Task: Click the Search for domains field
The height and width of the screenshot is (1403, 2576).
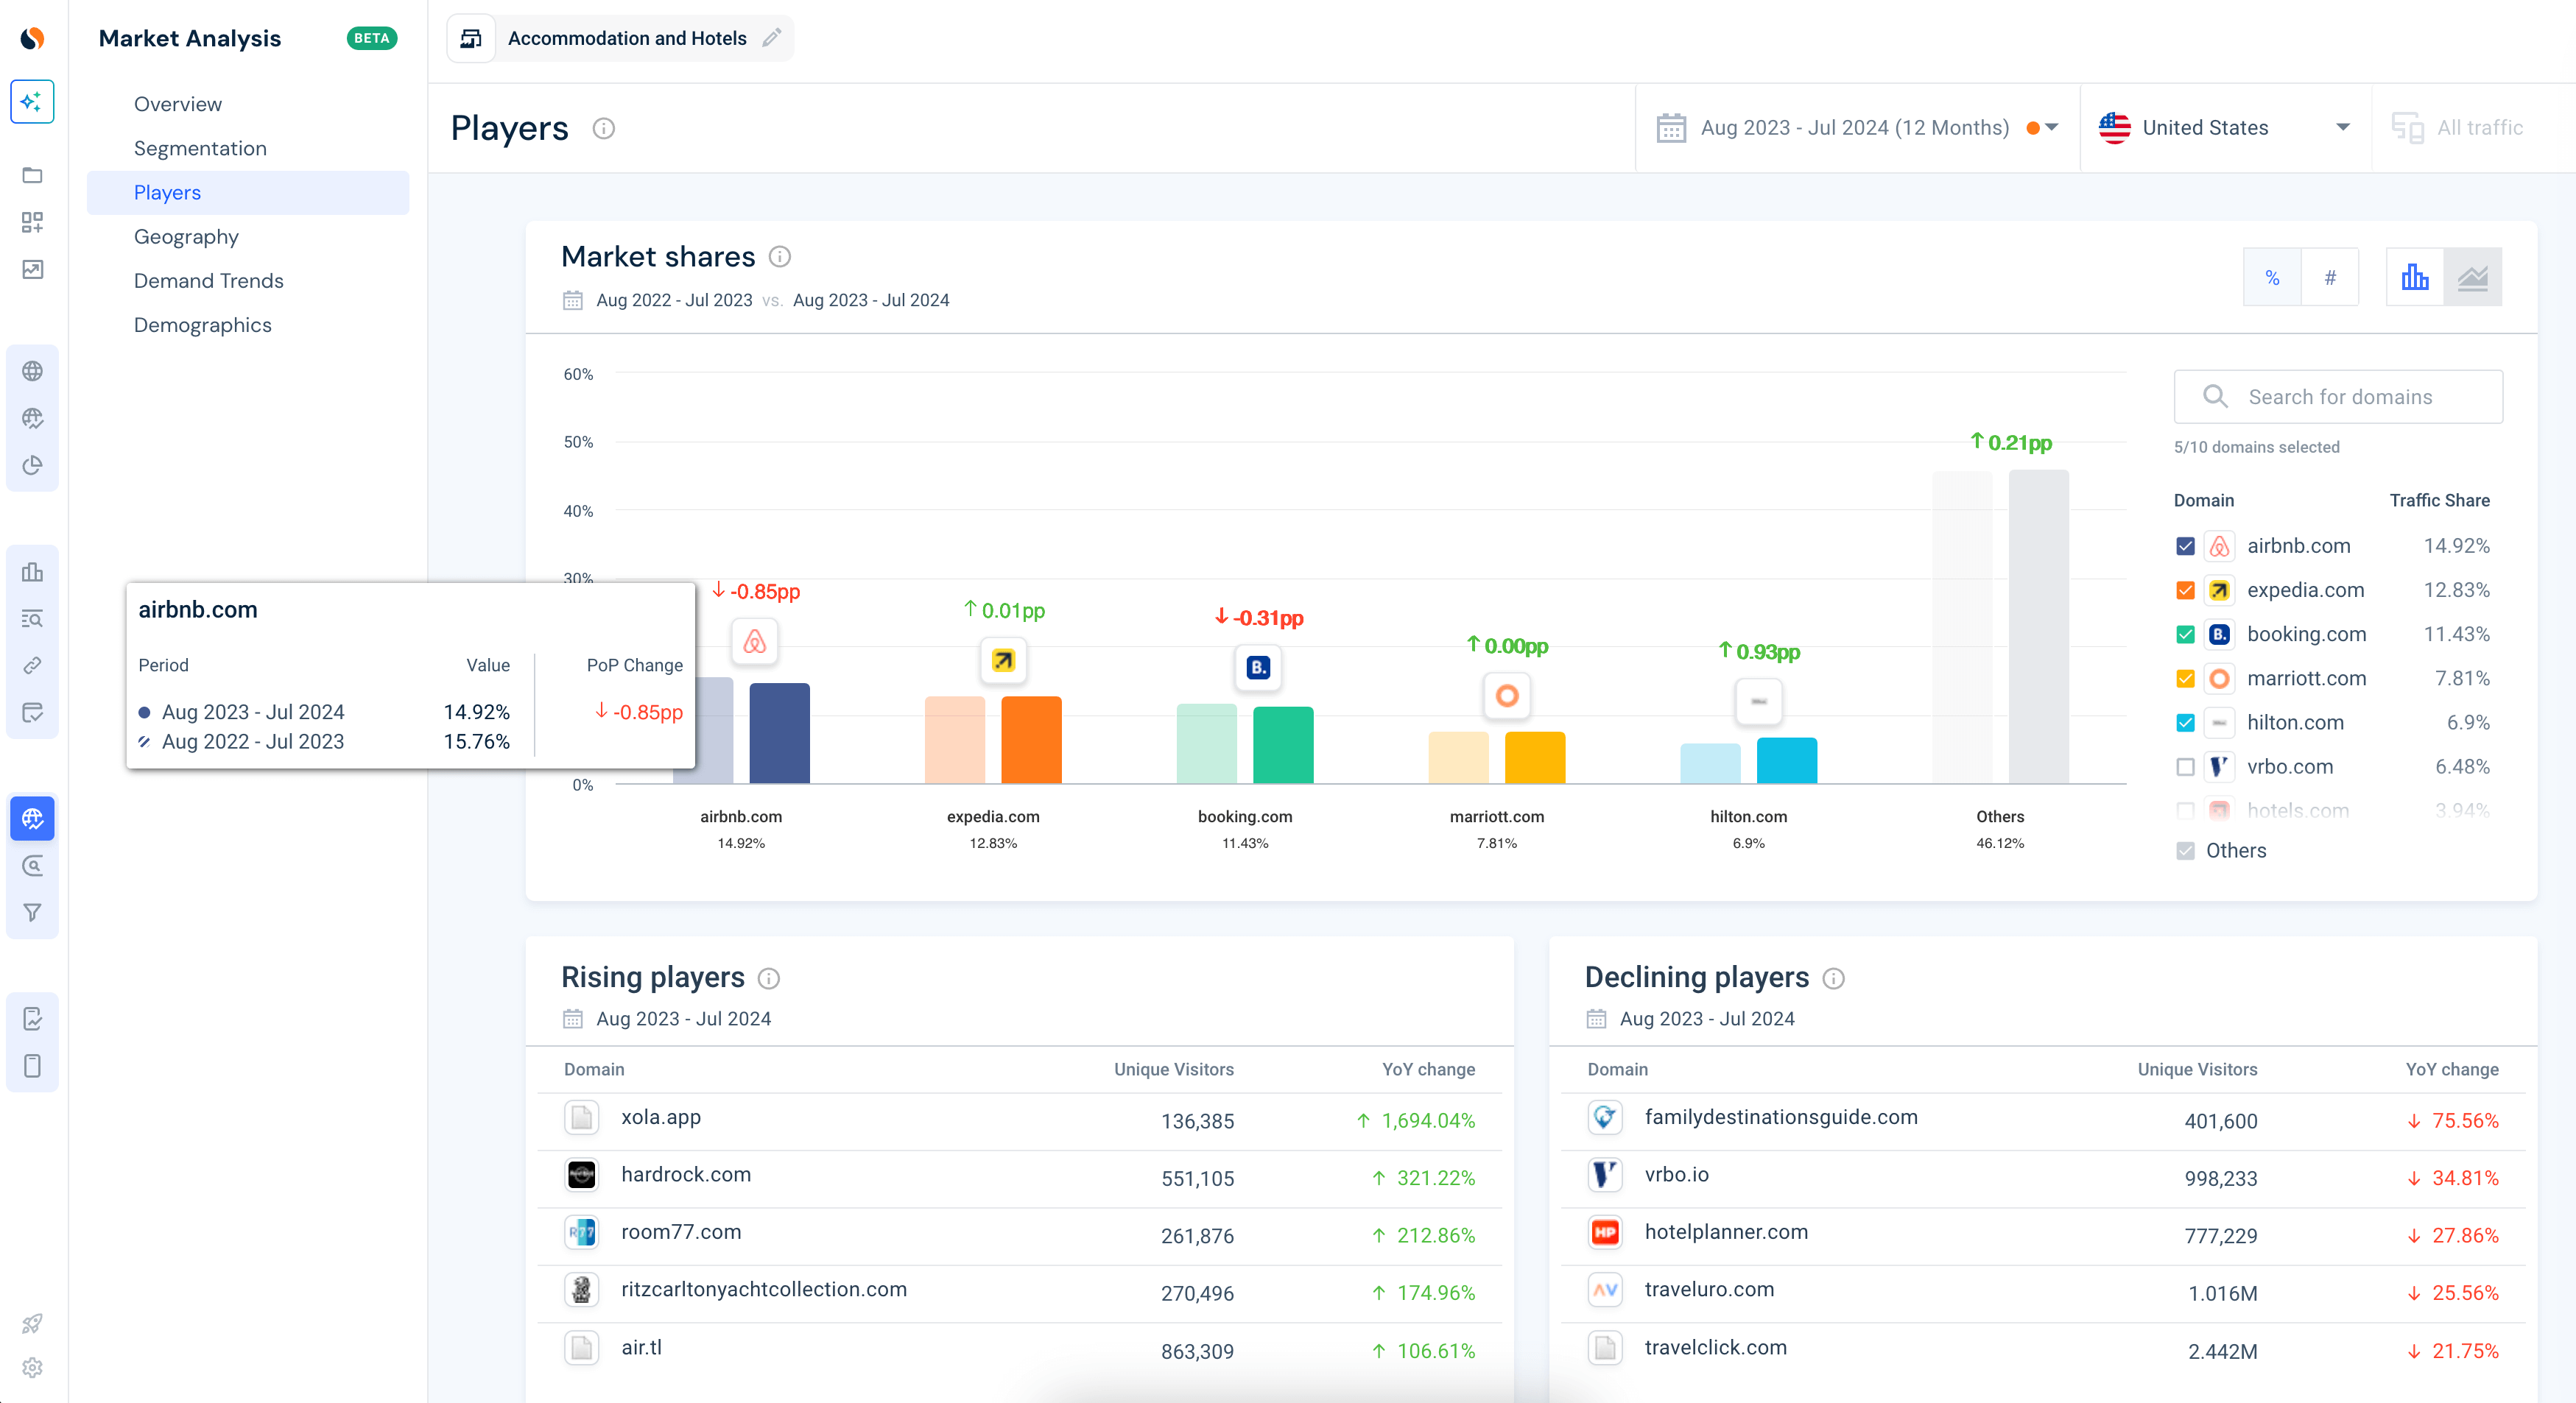Action: click(2340, 397)
